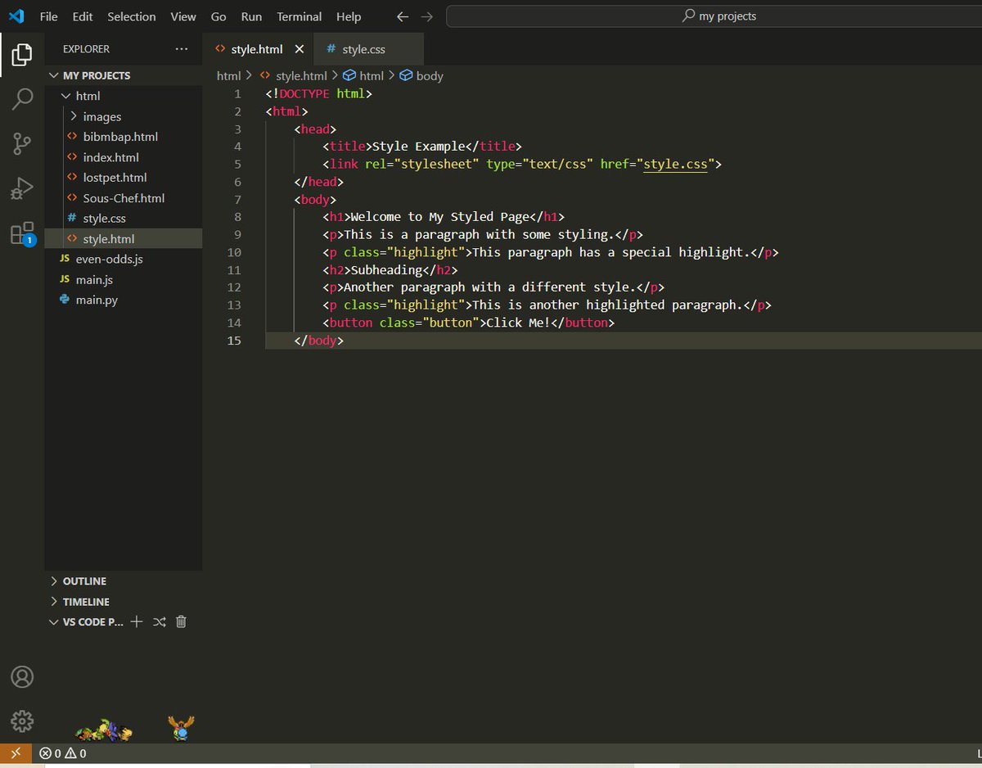Open the Search view in the activity bar
Screen dimensions: 982x768
click(21, 99)
